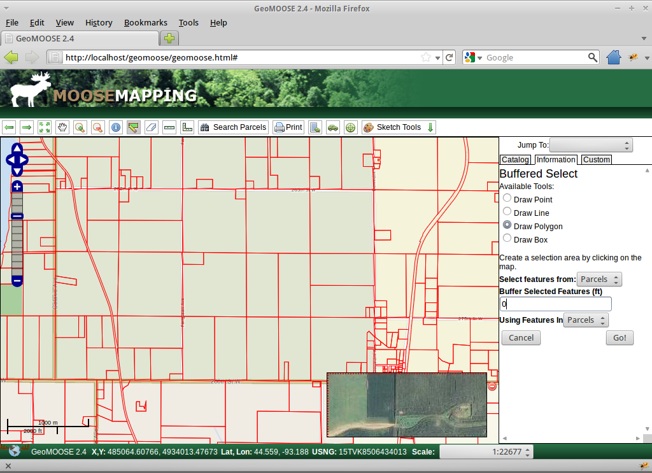Open the Tools menu
Image resolution: width=652 pixels, height=473 pixels.
[188, 23]
